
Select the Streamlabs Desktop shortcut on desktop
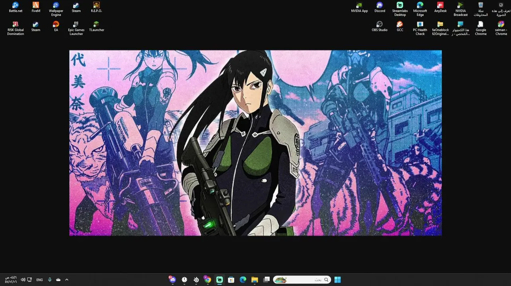(x=400, y=9)
